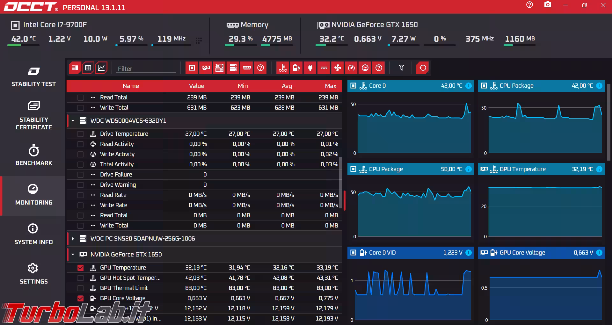Click the reset min/max values icon
The width and height of the screenshot is (612, 325).
(423, 68)
